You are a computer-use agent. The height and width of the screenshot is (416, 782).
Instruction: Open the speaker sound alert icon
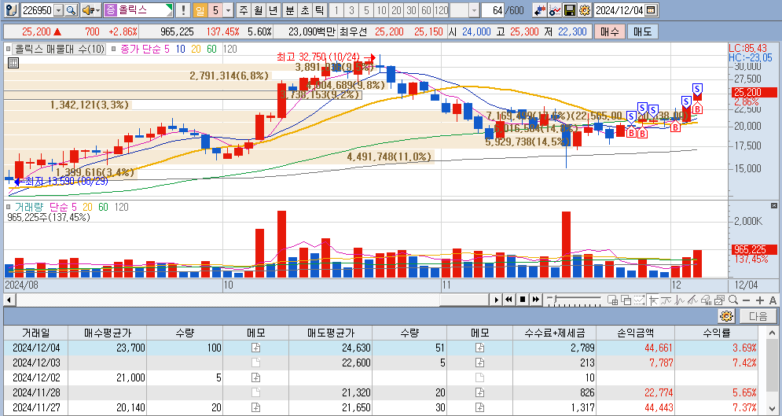87,10
